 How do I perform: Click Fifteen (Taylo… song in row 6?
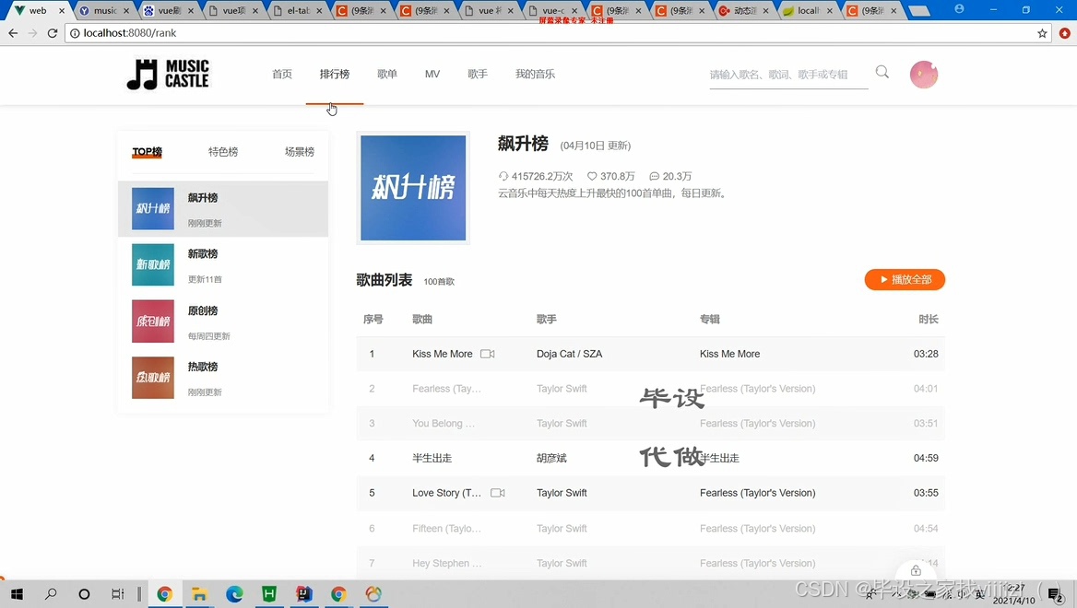[x=446, y=529]
